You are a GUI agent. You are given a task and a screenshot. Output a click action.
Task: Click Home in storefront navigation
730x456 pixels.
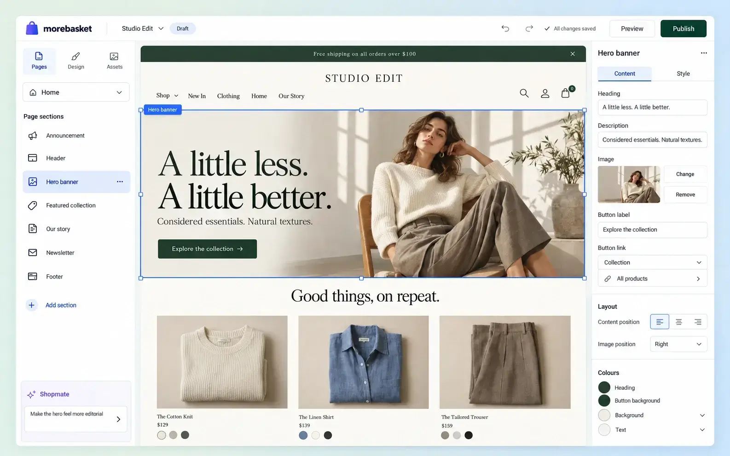click(x=259, y=96)
